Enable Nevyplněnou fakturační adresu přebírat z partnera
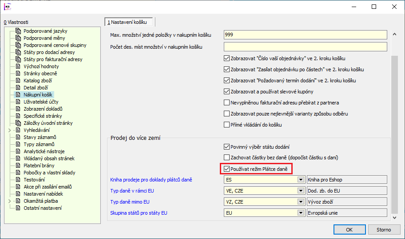The image size is (405, 239). click(x=226, y=103)
